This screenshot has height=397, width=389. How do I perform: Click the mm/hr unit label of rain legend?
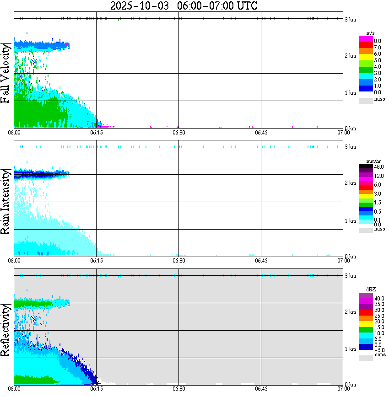[373, 161]
